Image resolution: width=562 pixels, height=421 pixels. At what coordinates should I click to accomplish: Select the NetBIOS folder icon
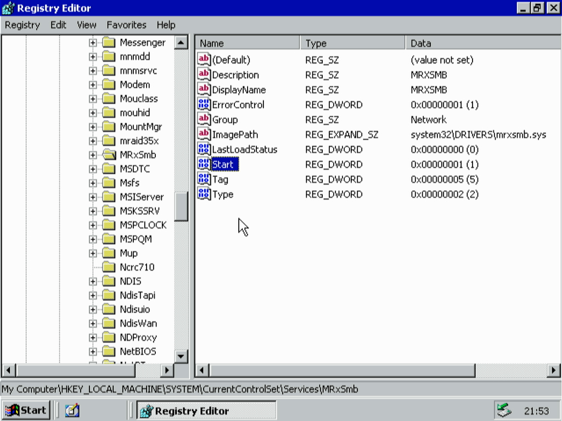pyautogui.click(x=109, y=351)
